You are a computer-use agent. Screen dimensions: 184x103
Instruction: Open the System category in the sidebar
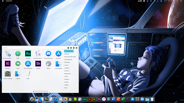click(66, 82)
